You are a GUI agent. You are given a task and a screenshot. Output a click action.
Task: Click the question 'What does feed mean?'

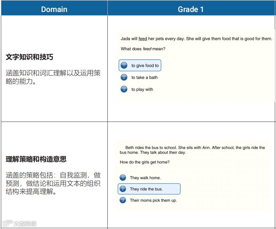(143, 49)
